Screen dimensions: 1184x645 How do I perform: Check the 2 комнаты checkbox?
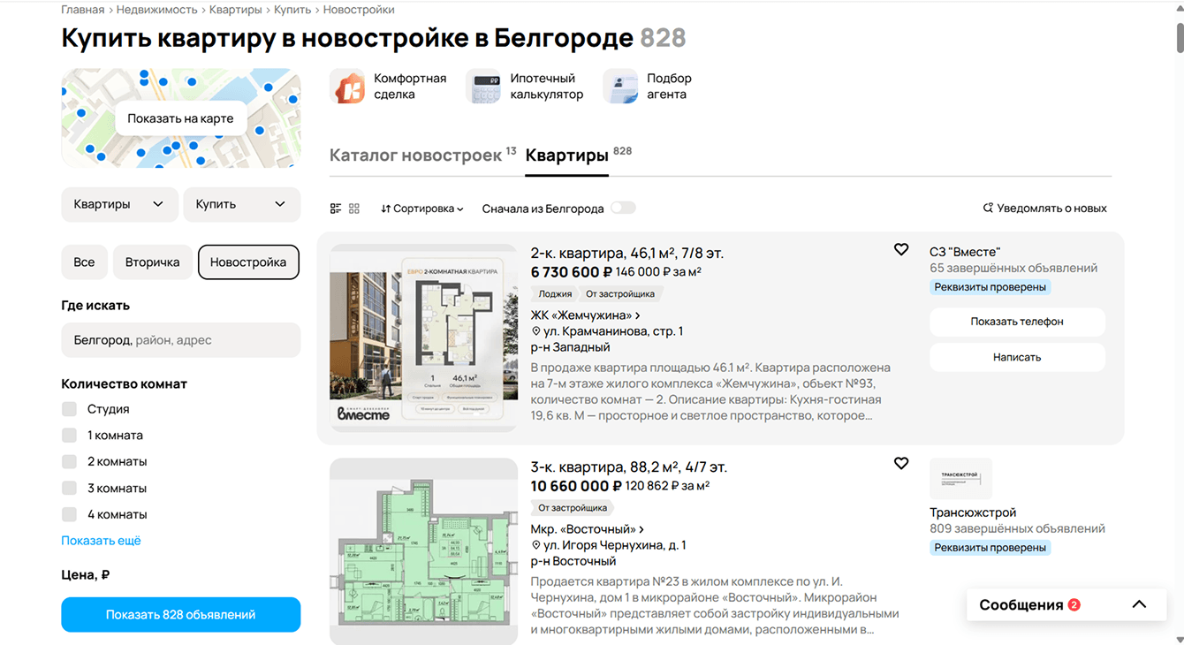[69, 462]
